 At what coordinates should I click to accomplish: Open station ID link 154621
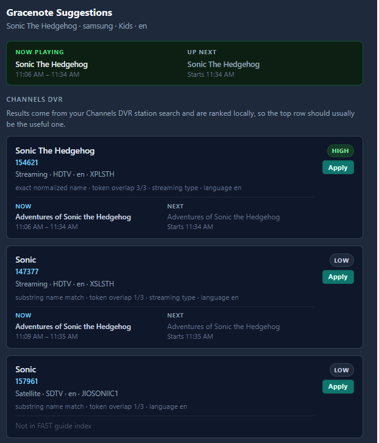27,163
